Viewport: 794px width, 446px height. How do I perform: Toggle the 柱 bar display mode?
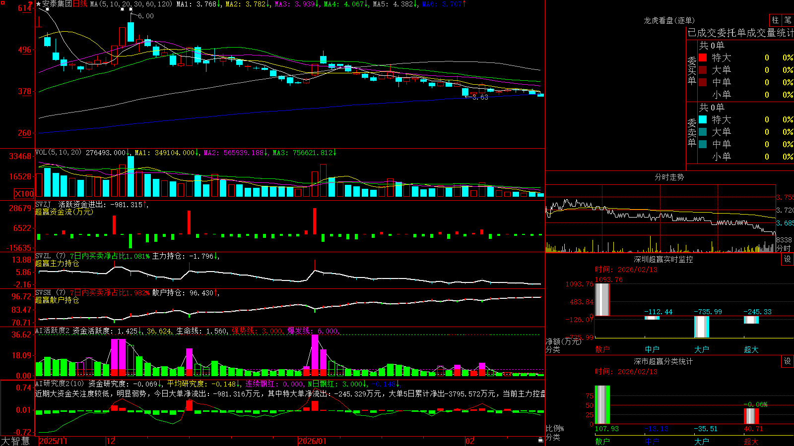click(x=775, y=20)
